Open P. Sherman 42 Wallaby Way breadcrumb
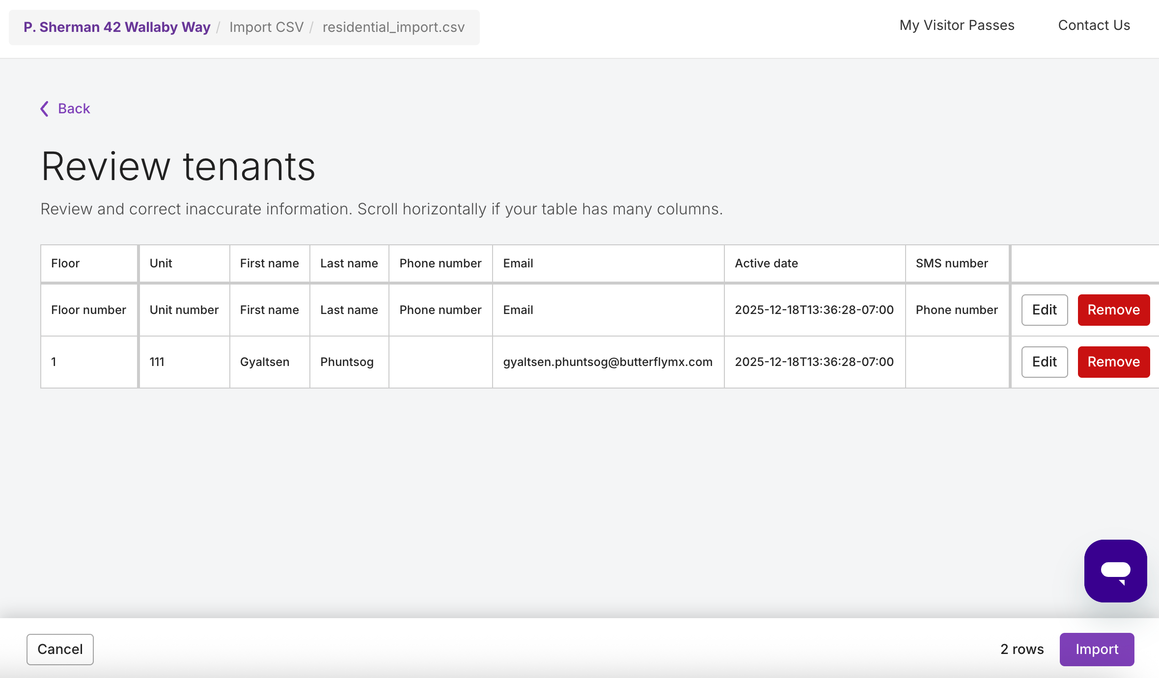 click(117, 27)
